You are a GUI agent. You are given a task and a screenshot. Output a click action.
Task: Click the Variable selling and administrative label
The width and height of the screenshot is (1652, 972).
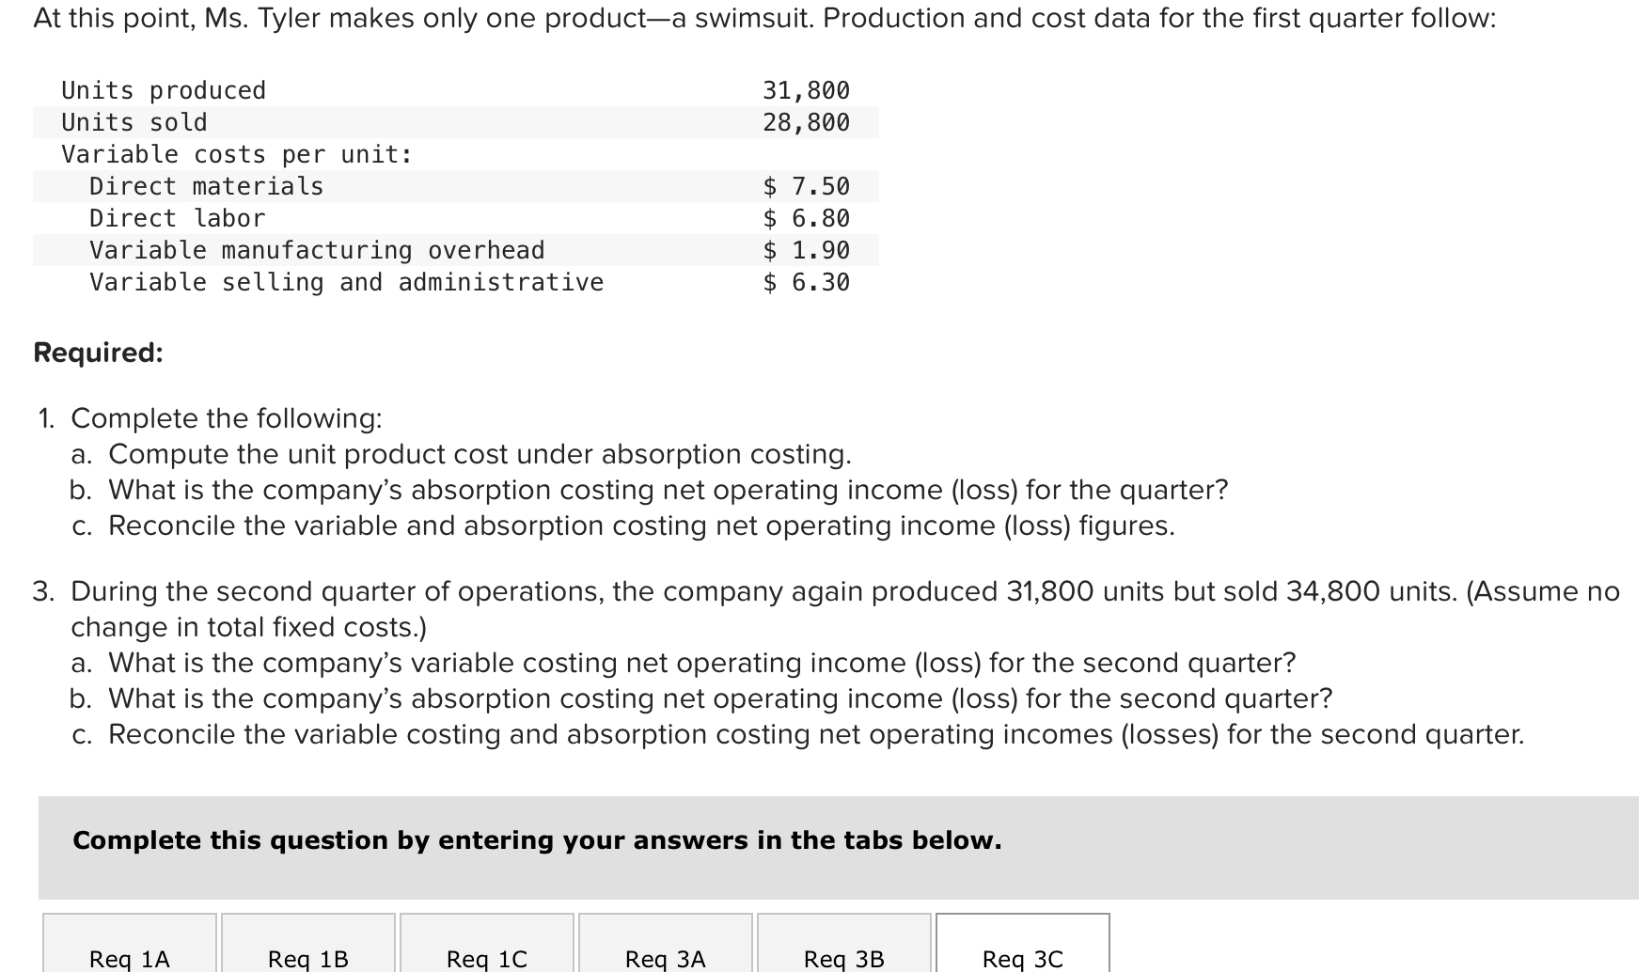coord(346,282)
